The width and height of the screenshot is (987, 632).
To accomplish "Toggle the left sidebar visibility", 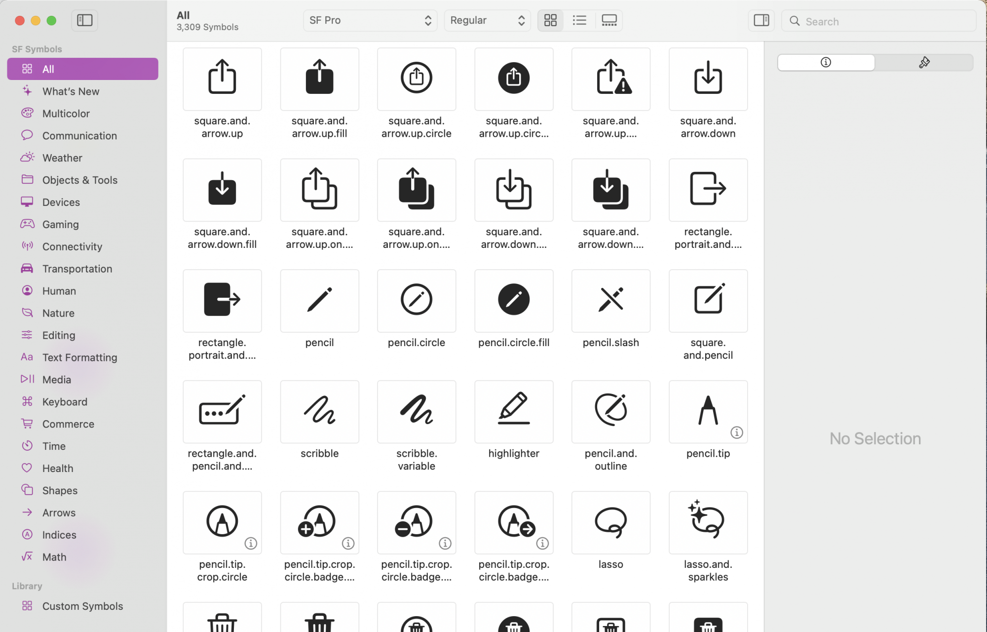I will 85,20.
